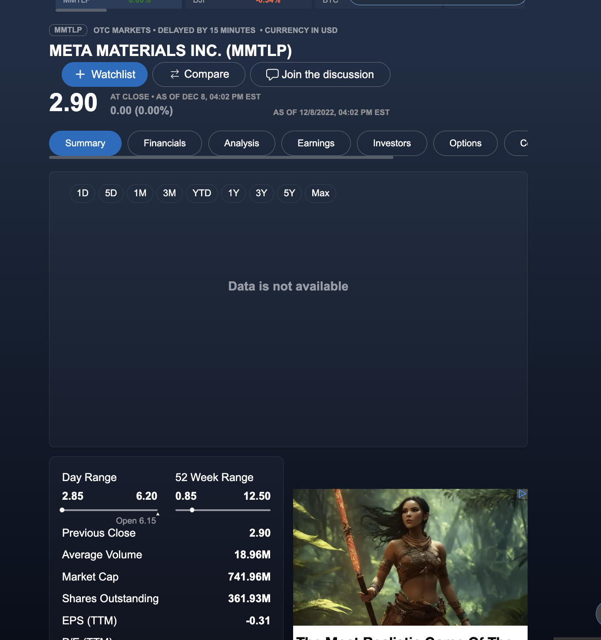Set chart range to 5D
The image size is (601, 640).
[111, 193]
